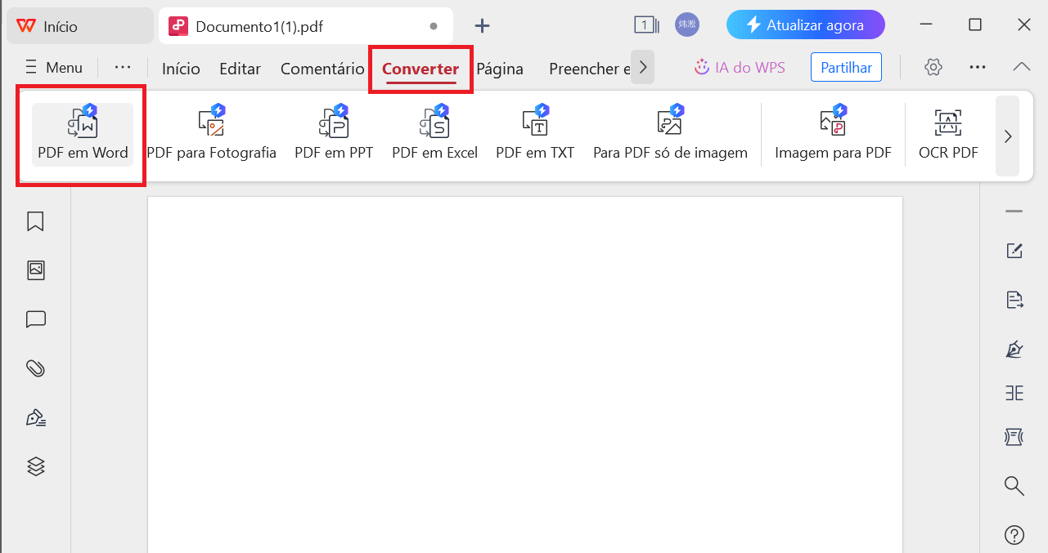Viewport: 1048px width, 553px height.
Task: Open attachments panel with paperclip icon
Action: [x=35, y=368]
